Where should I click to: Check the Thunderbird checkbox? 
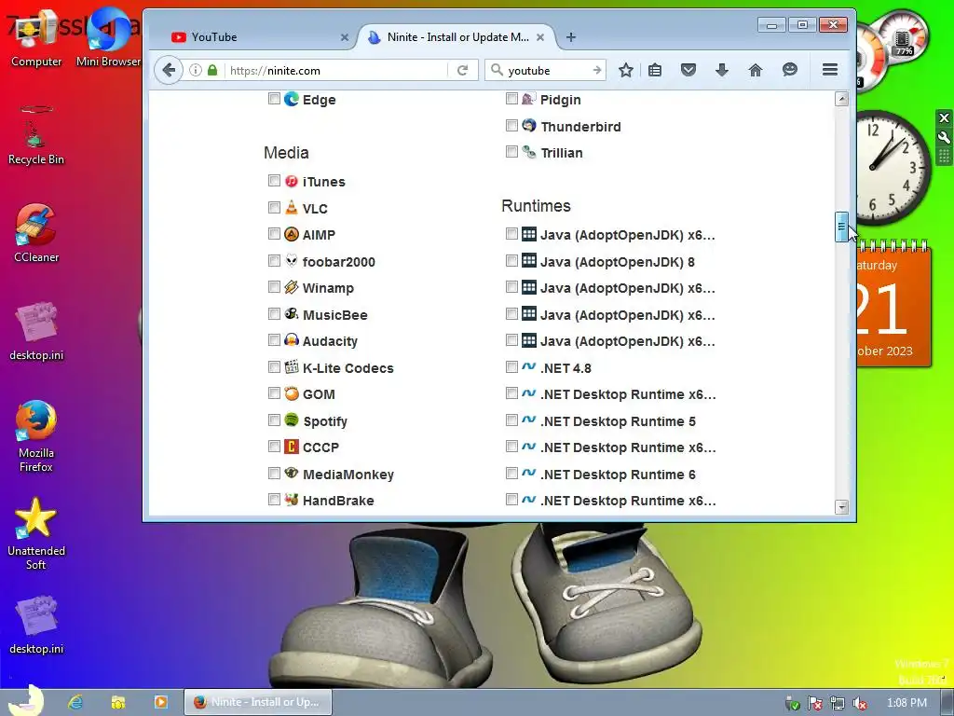pos(511,126)
